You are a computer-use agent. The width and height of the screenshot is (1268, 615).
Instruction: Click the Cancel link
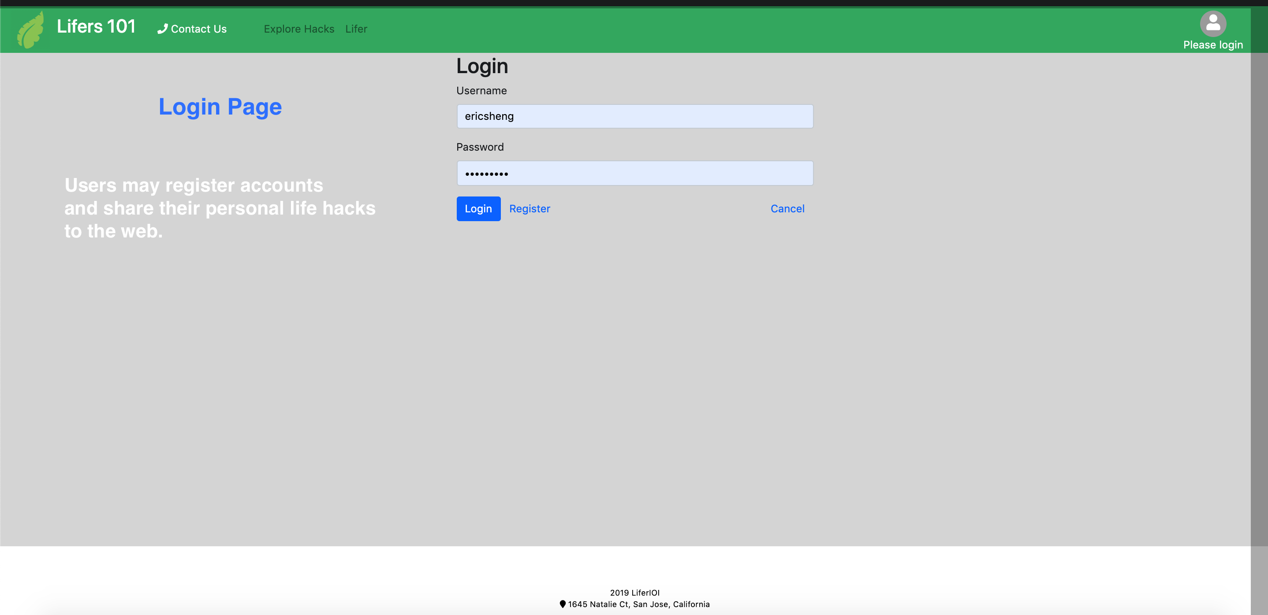tap(787, 209)
